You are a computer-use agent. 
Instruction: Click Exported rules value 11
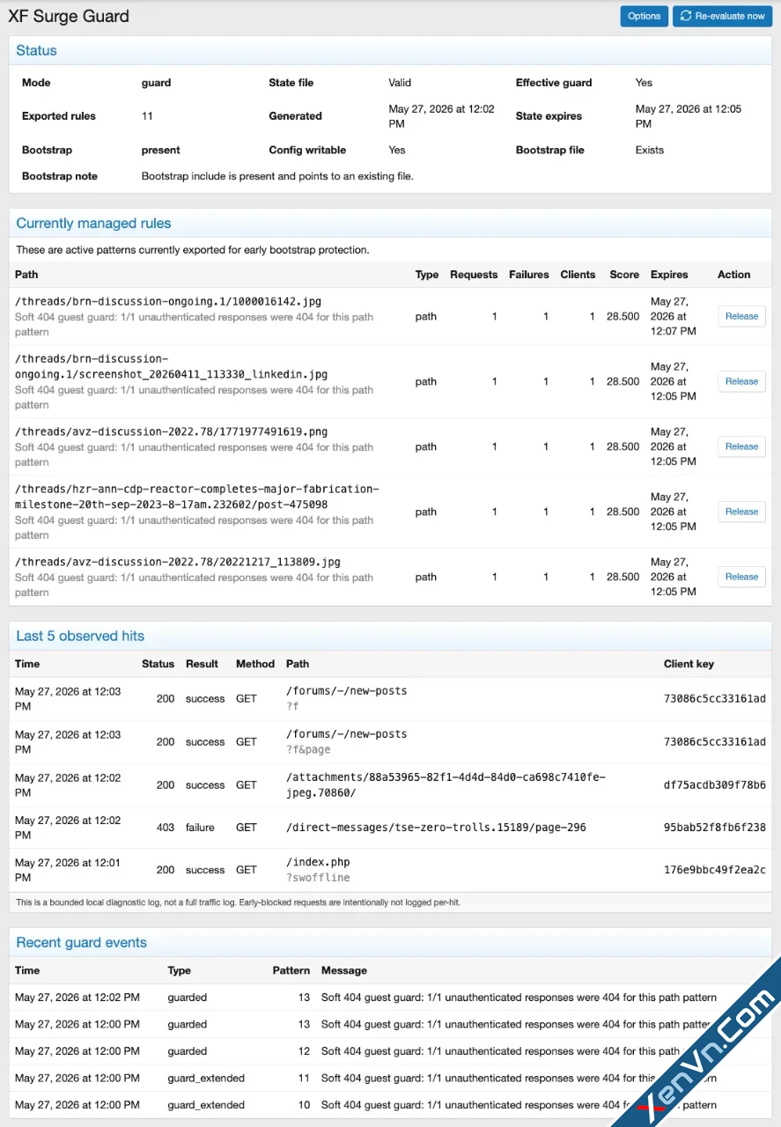pyautogui.click(x=147, y=116)
